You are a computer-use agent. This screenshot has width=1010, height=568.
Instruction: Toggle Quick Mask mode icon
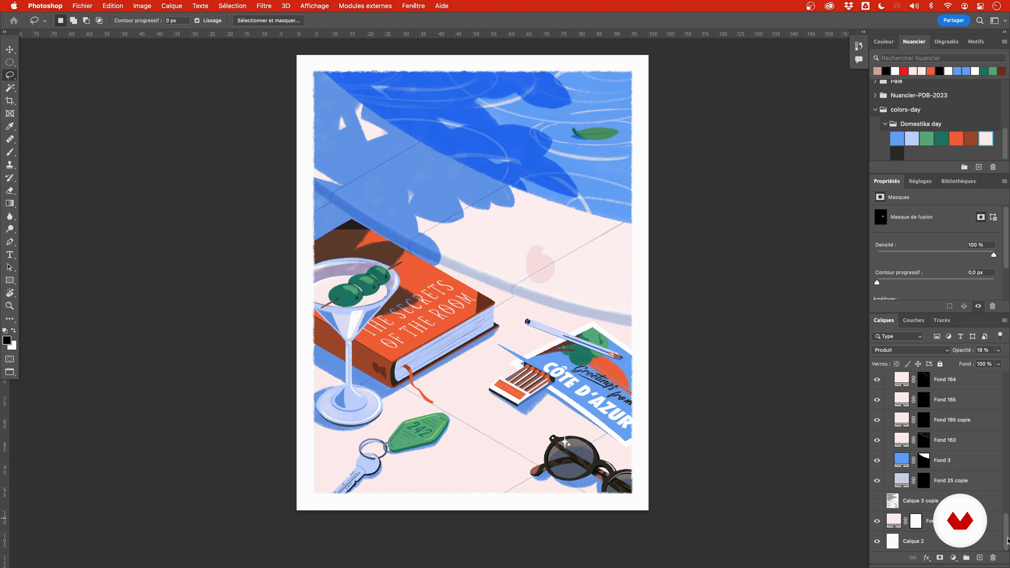click(10, 359)
